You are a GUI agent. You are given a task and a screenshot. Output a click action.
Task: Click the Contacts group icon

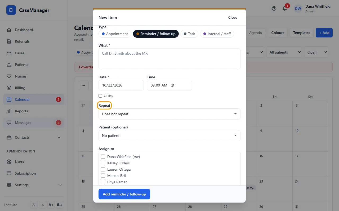click(x=9, y=137)
